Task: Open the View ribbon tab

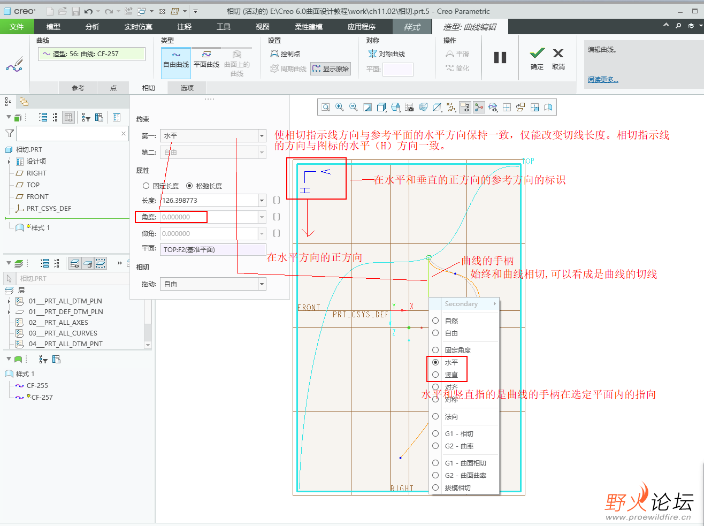Action: (x=262, y=27)
